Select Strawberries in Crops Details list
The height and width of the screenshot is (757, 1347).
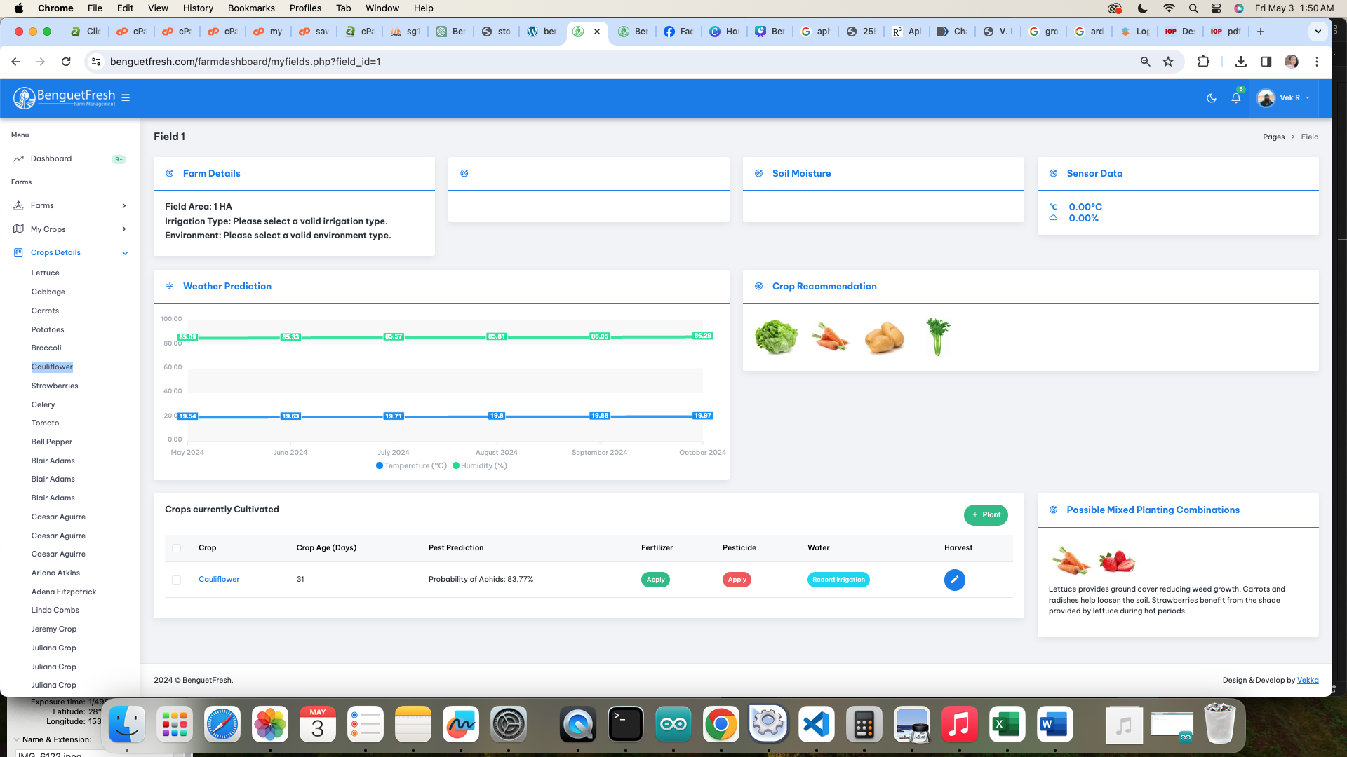coord(55,386)
